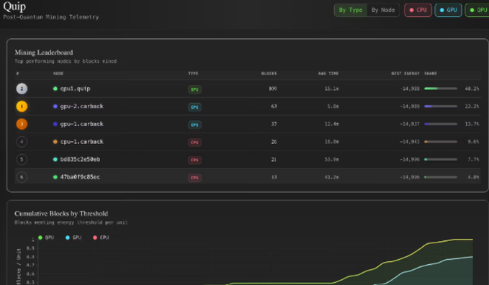Toggle CPU series in chart legend
489x285 pixels.
tap(101, 237)
